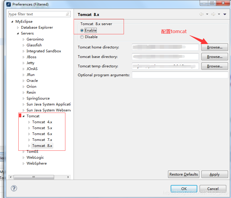Expand the Jetty server node

click(23, 63)
